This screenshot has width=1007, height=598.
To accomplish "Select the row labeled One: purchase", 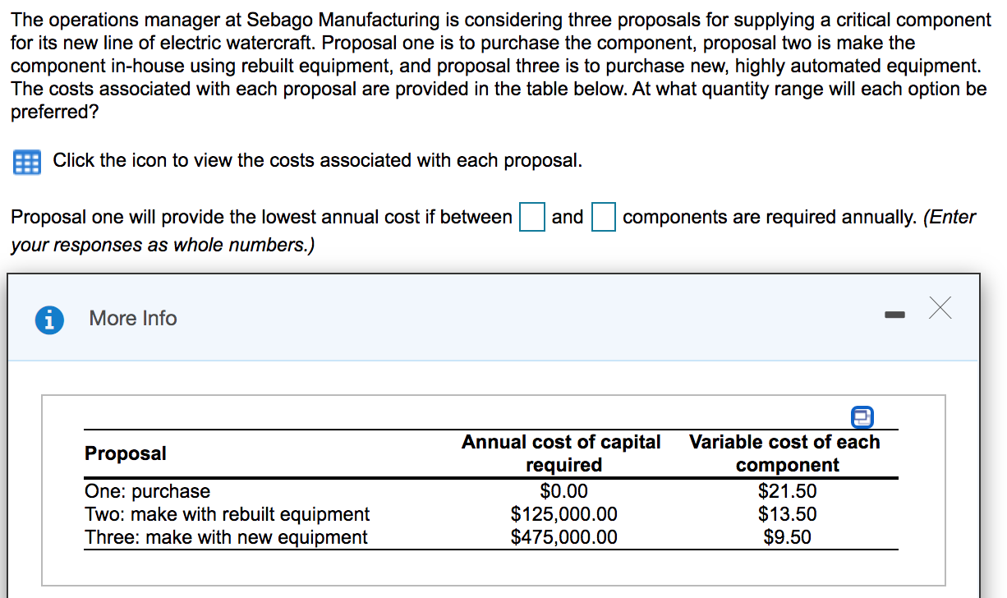I will [148, 490].
